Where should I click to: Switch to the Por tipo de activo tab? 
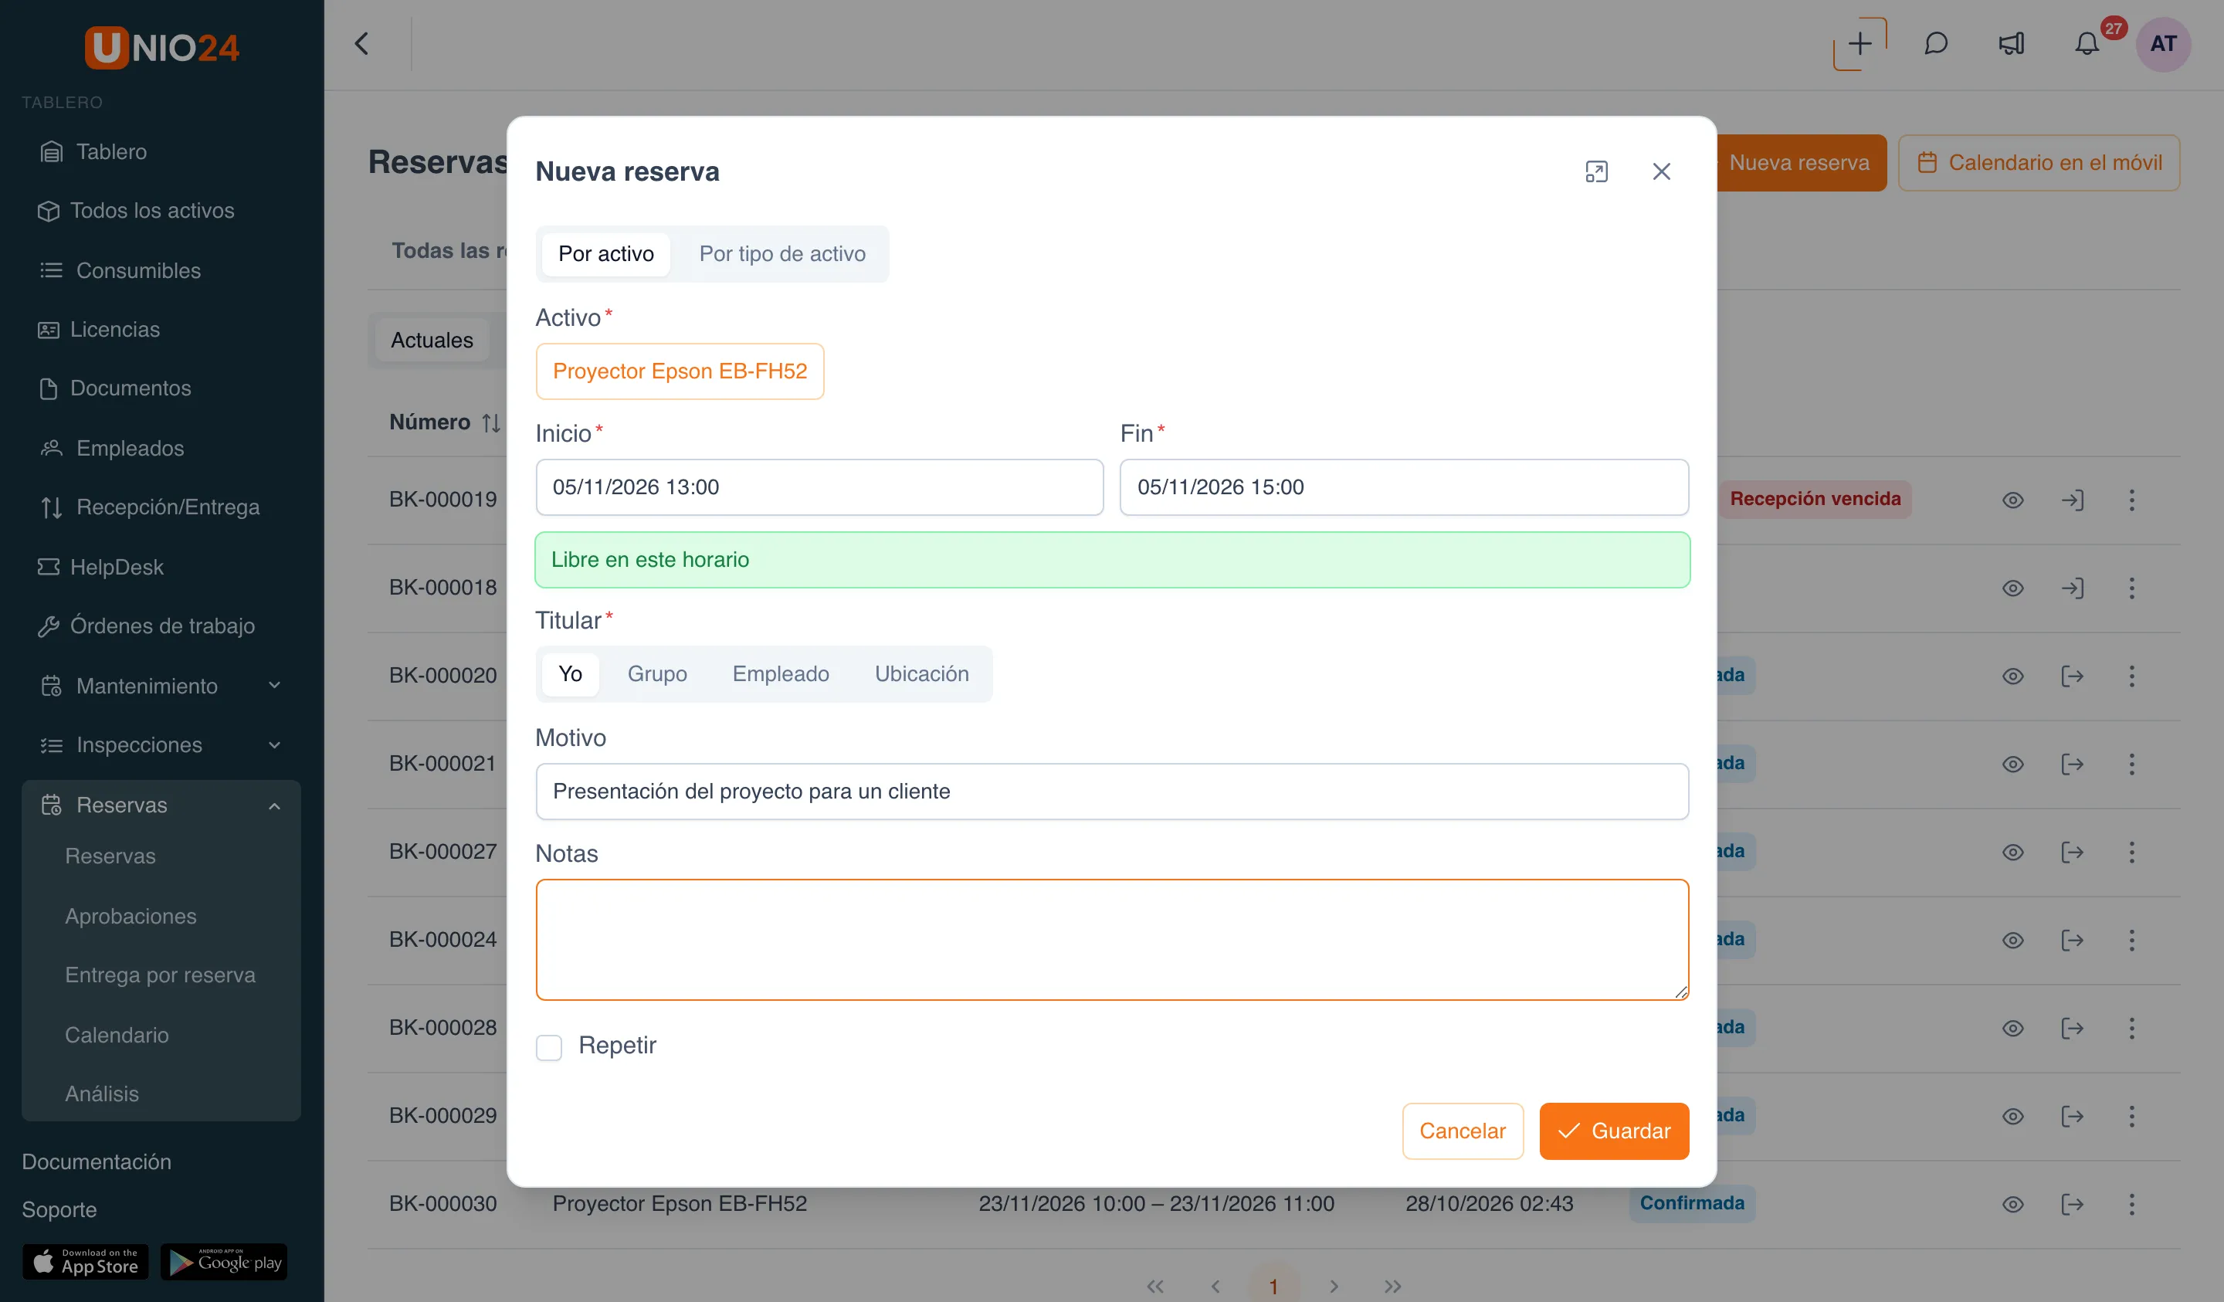[782, 254]
